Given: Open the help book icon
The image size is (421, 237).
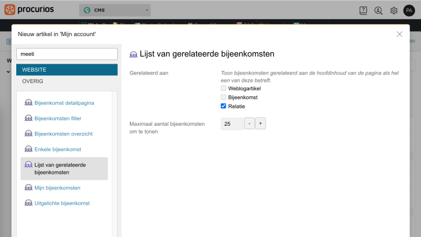Looking at the screenshot, I should (363, 10).
